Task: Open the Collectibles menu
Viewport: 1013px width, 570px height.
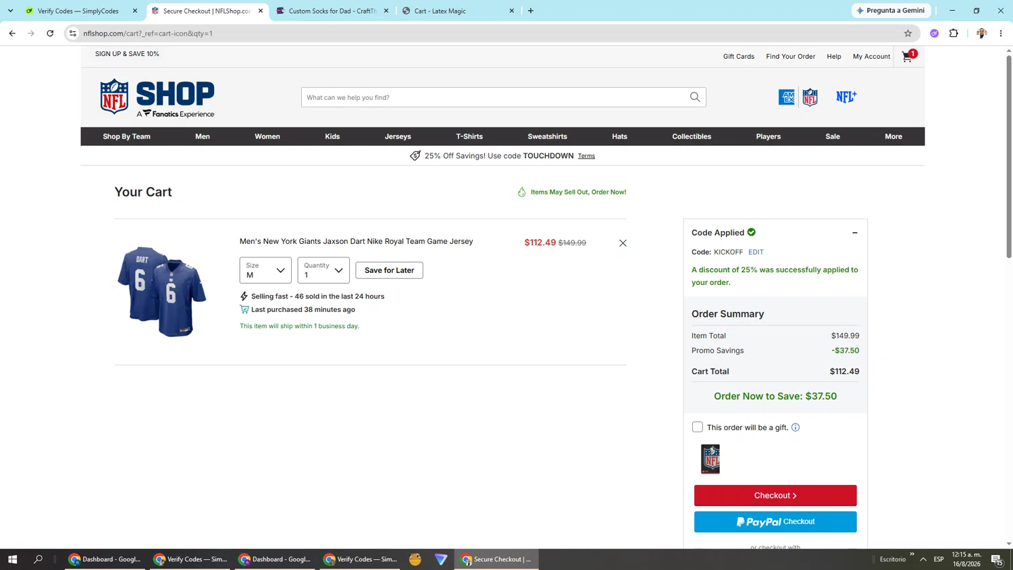Action: click(x=692, y=136)
